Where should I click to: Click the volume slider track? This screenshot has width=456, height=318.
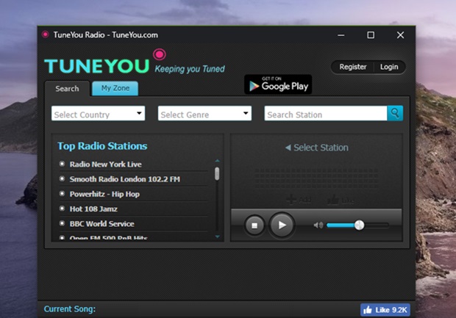point(357,225)
